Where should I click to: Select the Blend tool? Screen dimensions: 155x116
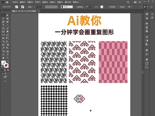(x=7, y=48)
